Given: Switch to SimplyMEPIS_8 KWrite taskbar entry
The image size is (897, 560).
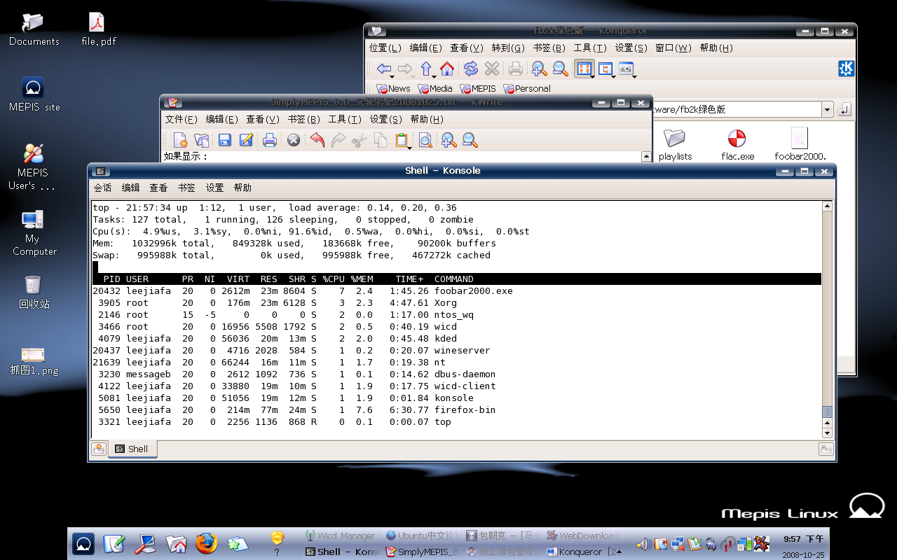Looking at the screenshot, I should [x=421, y=552].
